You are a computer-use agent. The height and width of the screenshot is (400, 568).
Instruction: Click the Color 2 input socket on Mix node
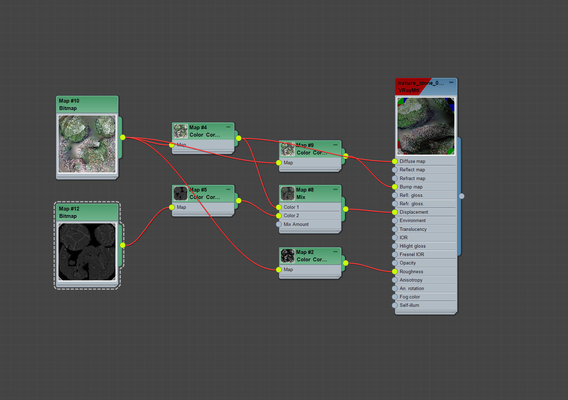pos(279,216)
